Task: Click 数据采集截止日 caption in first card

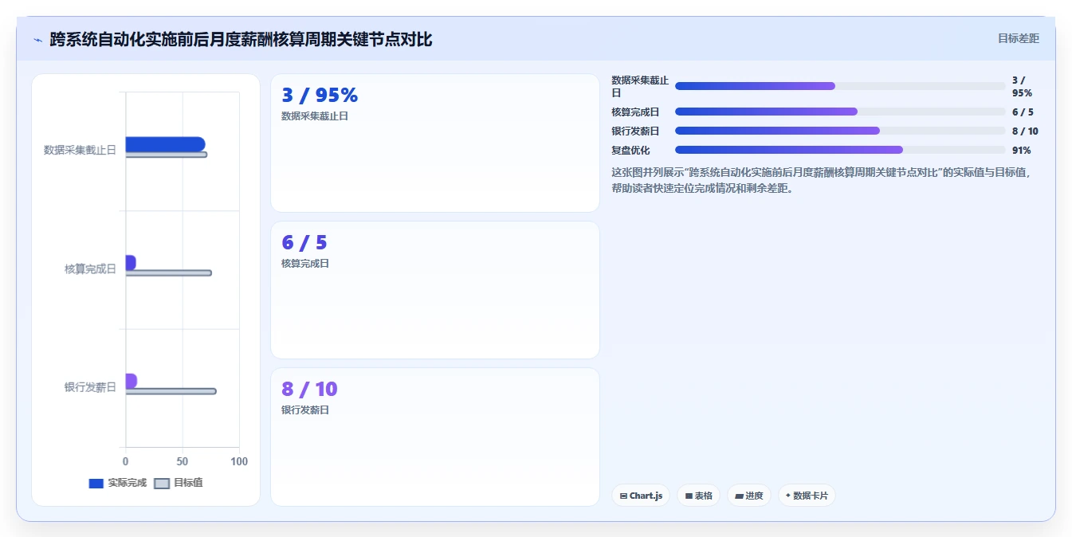Action: (x=315, y=116)
